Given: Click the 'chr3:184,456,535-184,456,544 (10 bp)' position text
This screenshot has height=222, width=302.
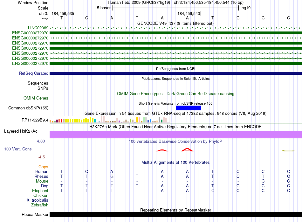Looking at the screenshot, I should (x=209, y=3).
